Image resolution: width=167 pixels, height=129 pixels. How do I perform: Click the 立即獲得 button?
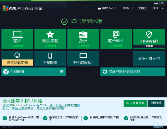click(156, 103)
